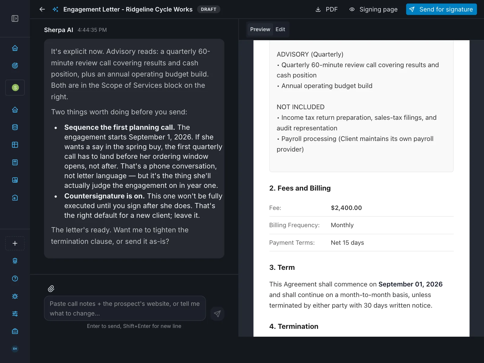
Task: Open the EH user profile avatar
Action: point(15,349)
